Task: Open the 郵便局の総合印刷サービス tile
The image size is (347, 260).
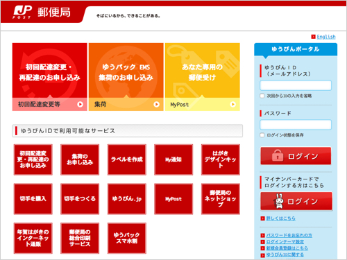Action: 80,238
